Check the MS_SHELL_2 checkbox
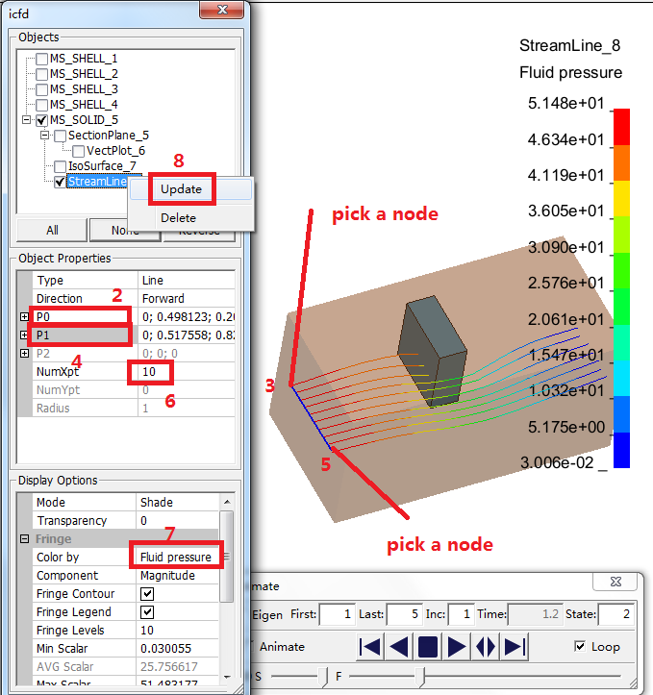Viewport: 653px width, 695px height. [41, 74]
